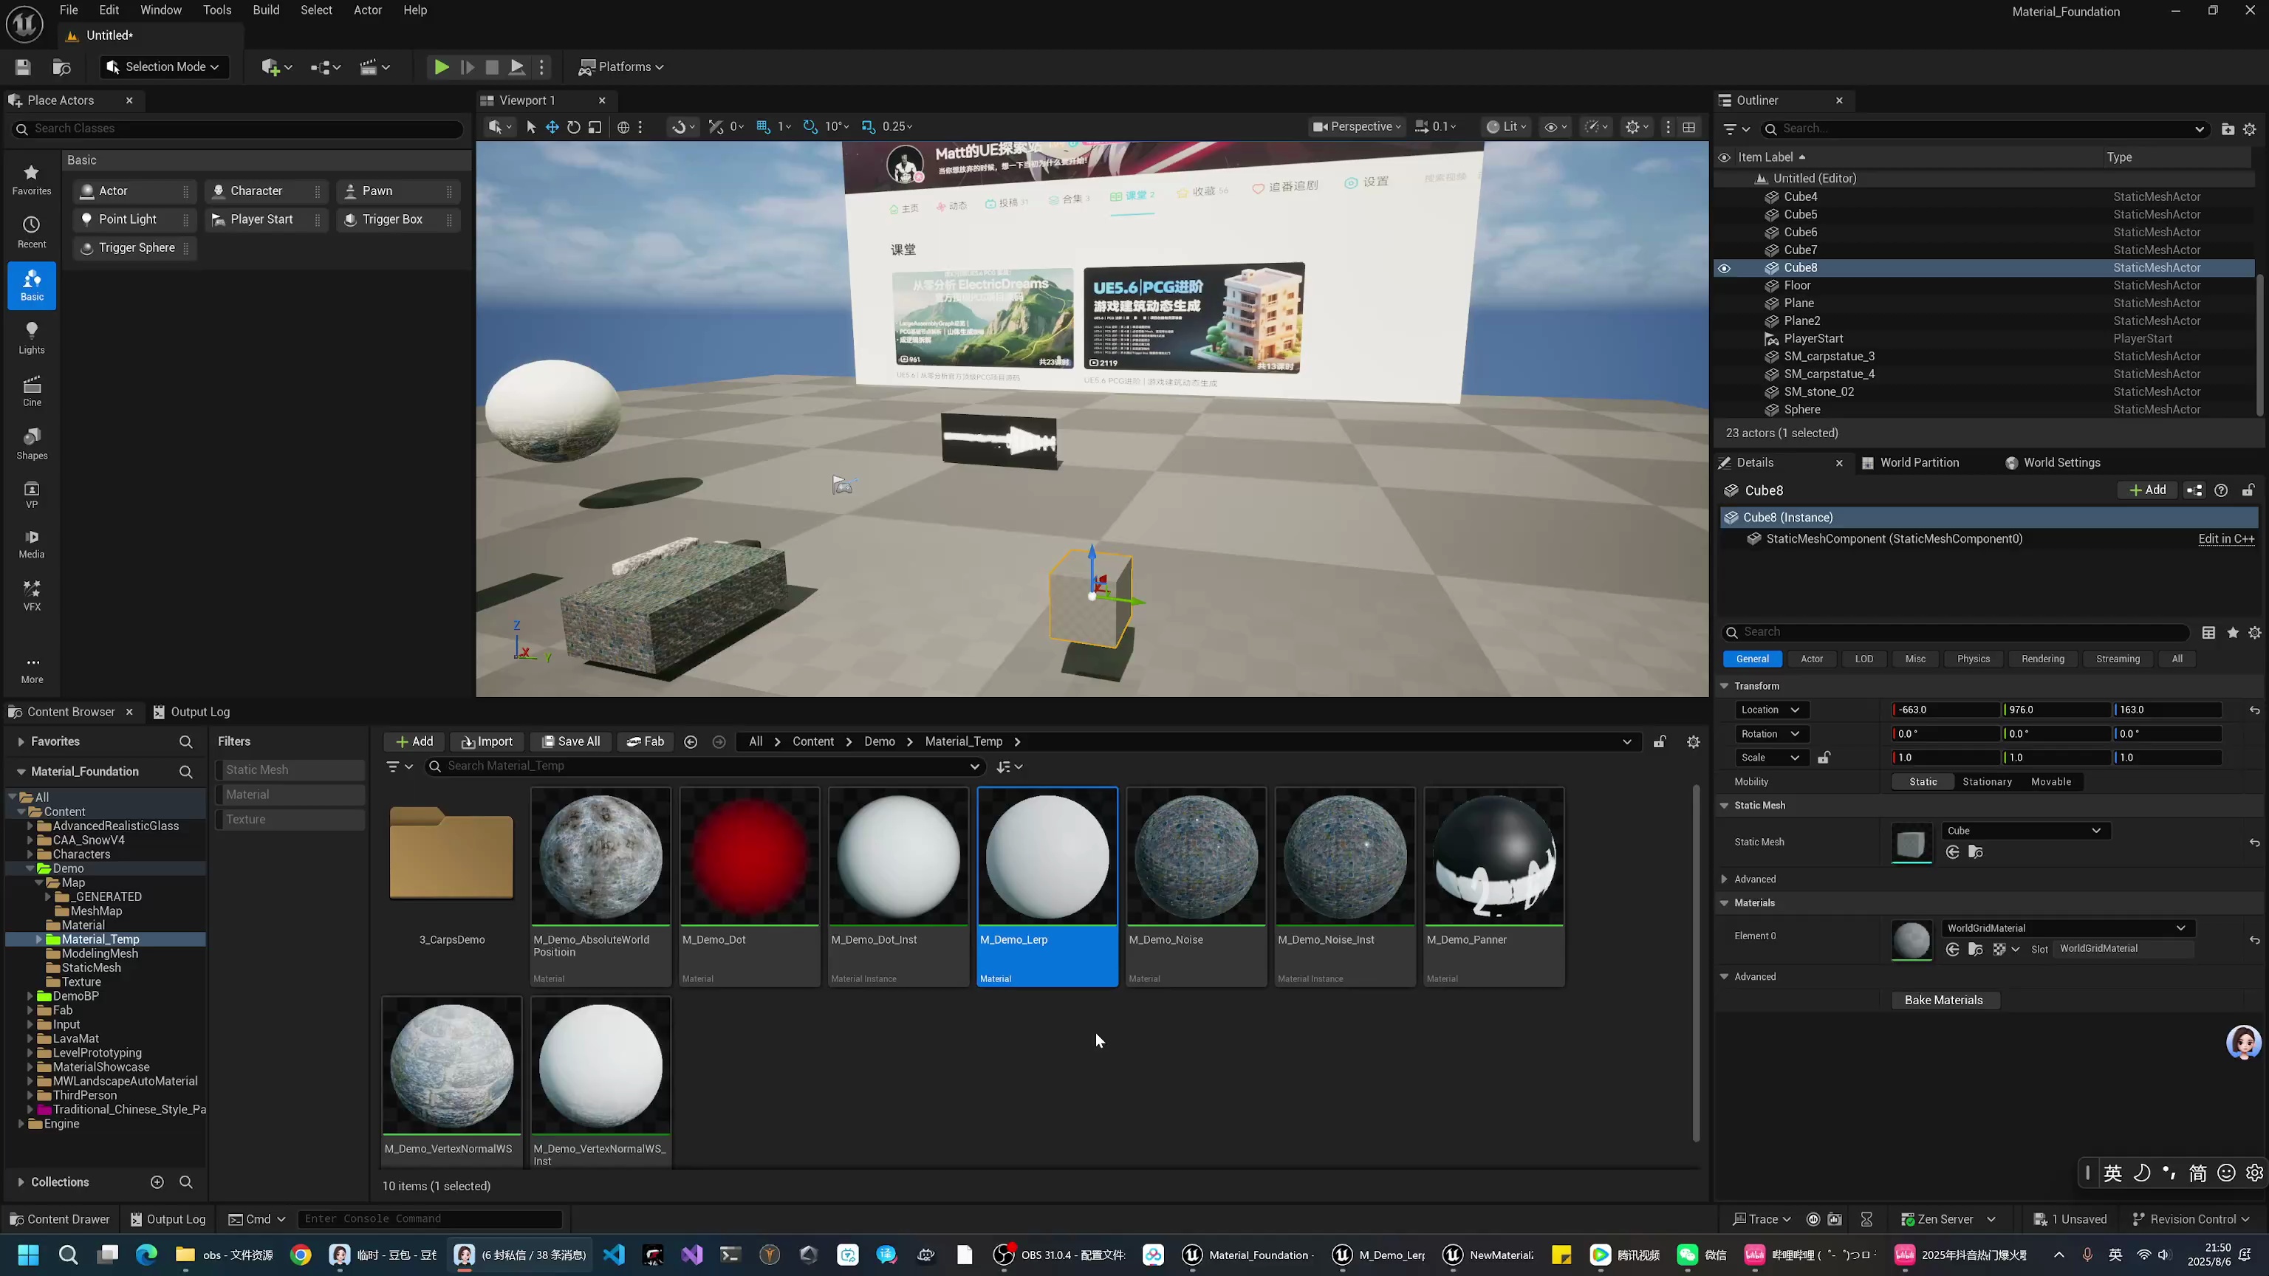Toggle Details favorites star filter

[x=2232, y=632]
